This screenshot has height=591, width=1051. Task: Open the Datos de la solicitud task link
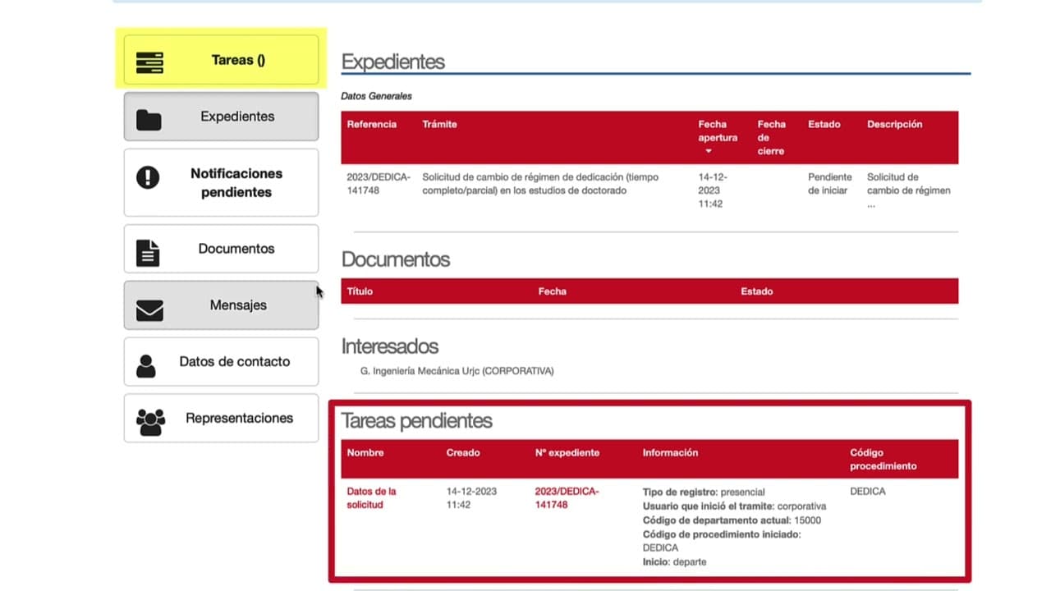371,498
